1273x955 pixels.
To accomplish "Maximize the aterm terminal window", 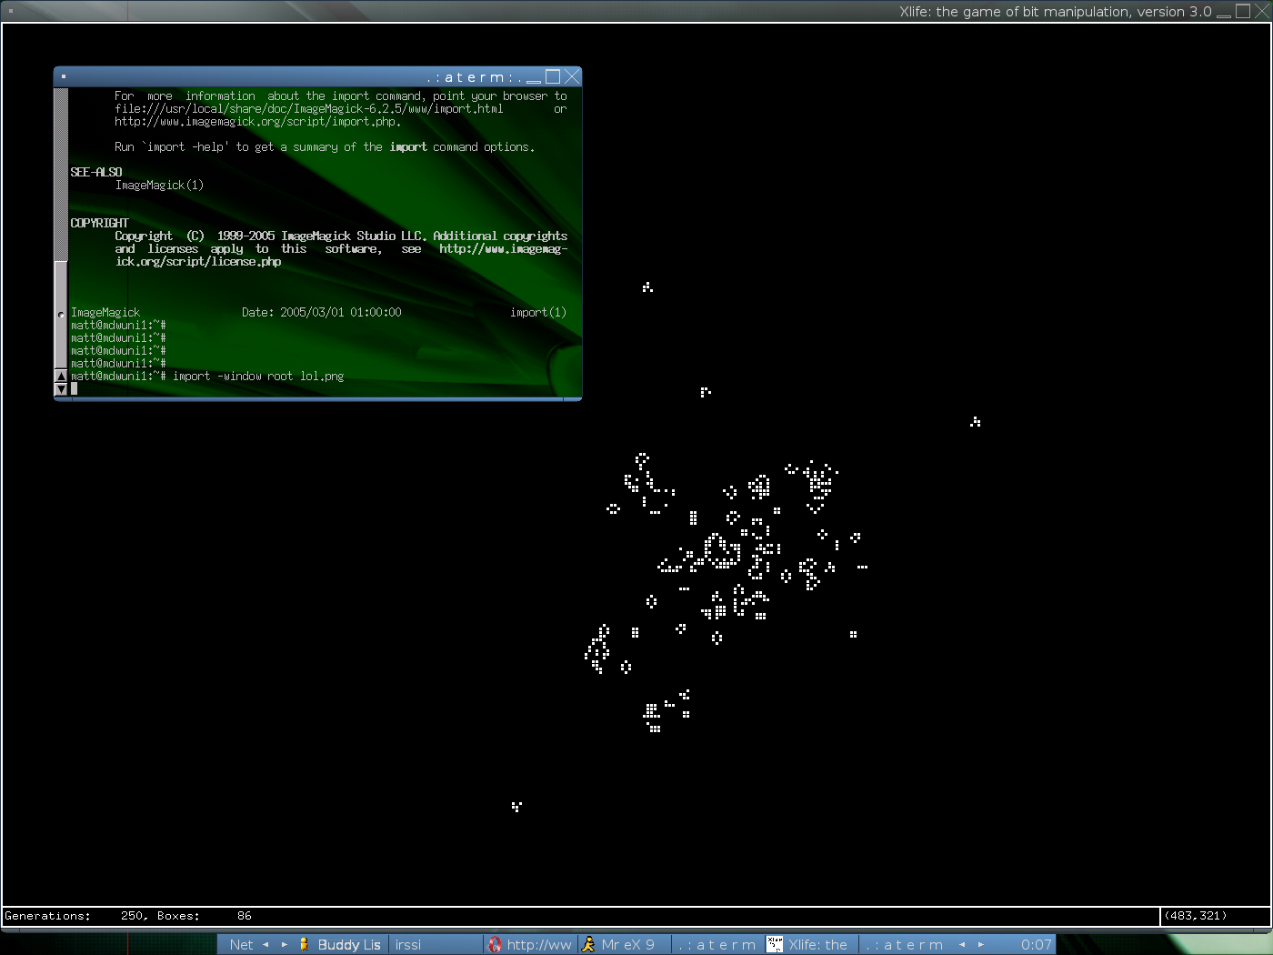I will (553, 77).
